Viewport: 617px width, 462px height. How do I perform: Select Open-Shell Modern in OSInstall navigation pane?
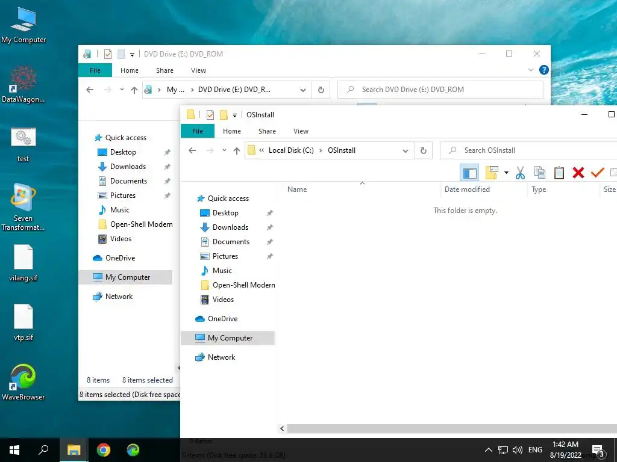[x=243, y=285]
